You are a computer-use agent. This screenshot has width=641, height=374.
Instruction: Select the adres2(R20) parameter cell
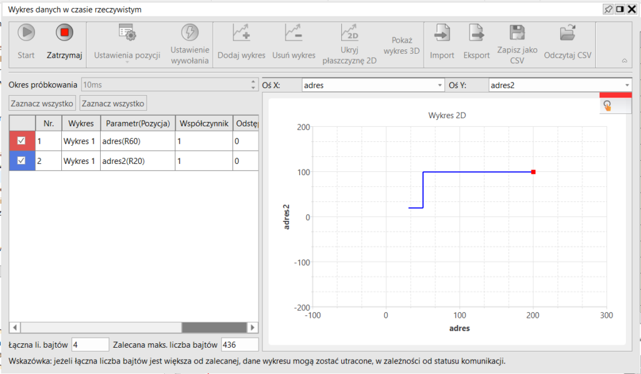click(138, 161)
